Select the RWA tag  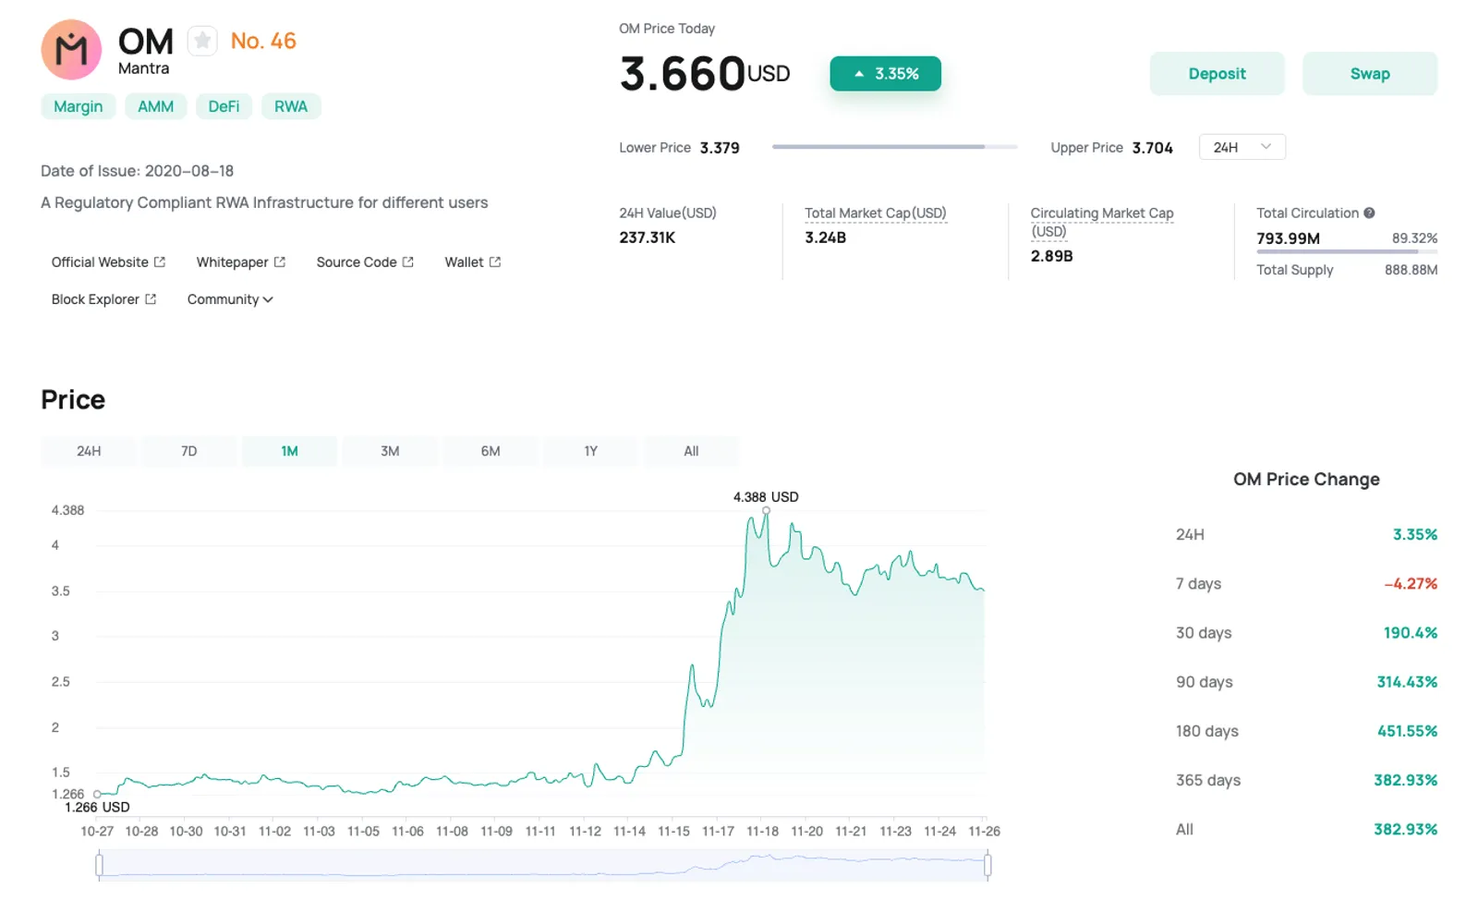click(291, 106)
